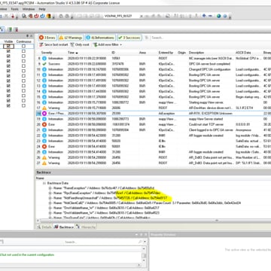The height and width of the screenshot is (271, 271).
Task: Toggle the 3 Errors filter
Action: 47,38
